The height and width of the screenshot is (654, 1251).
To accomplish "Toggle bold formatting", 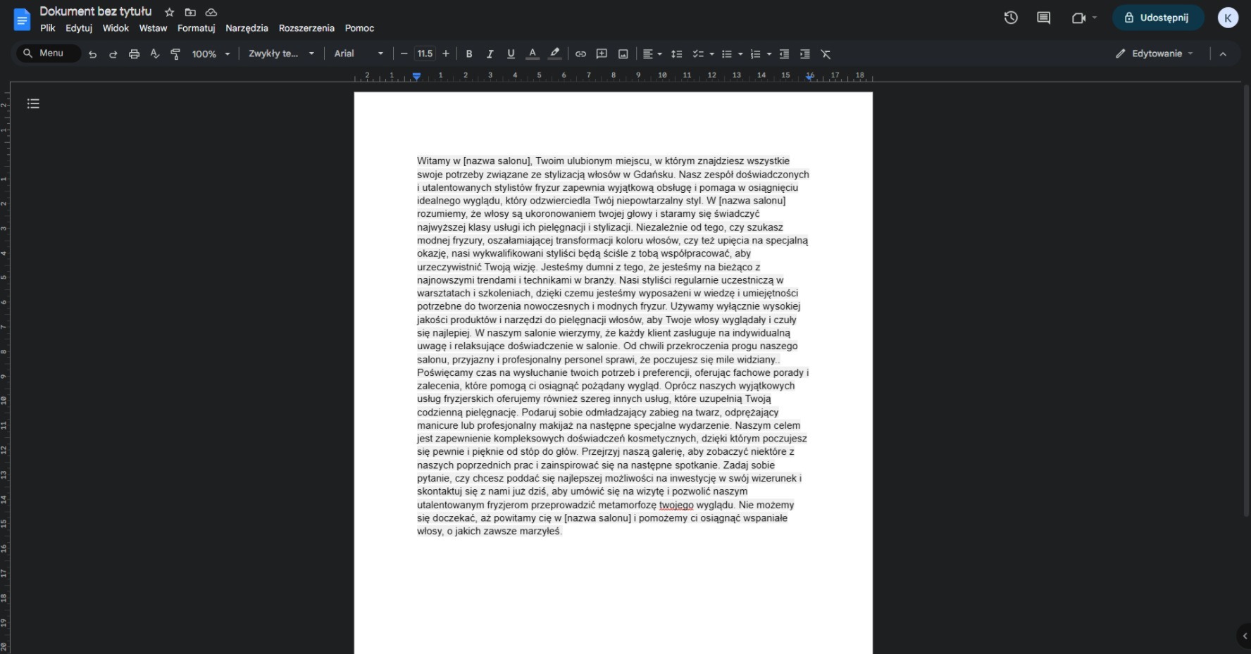I will [x=468, y=54].
